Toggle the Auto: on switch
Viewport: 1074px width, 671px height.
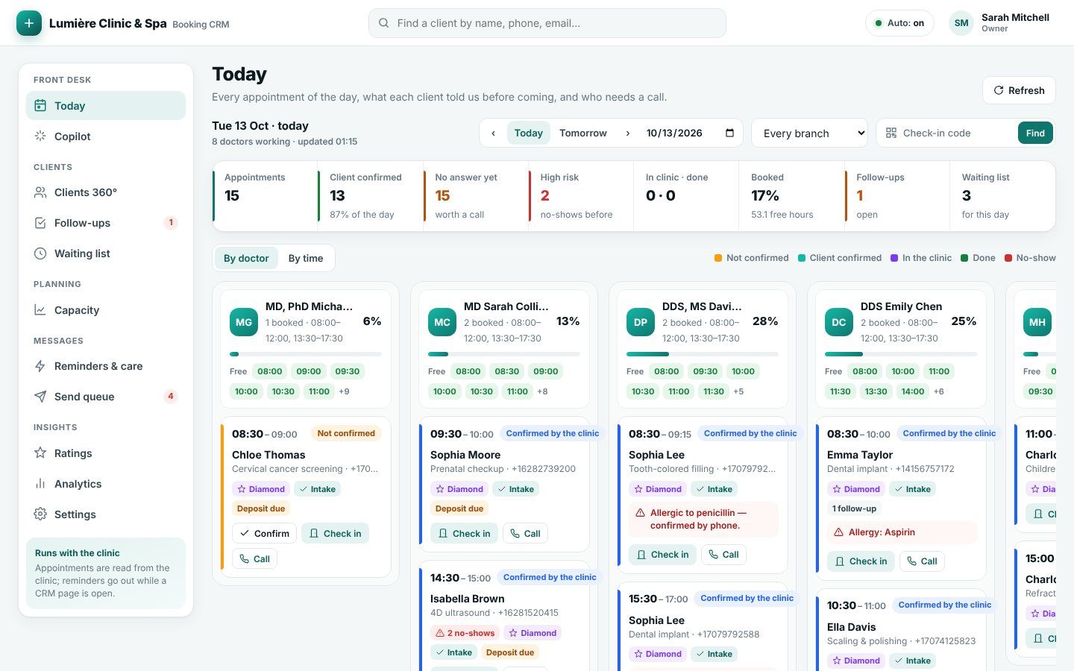899,23
